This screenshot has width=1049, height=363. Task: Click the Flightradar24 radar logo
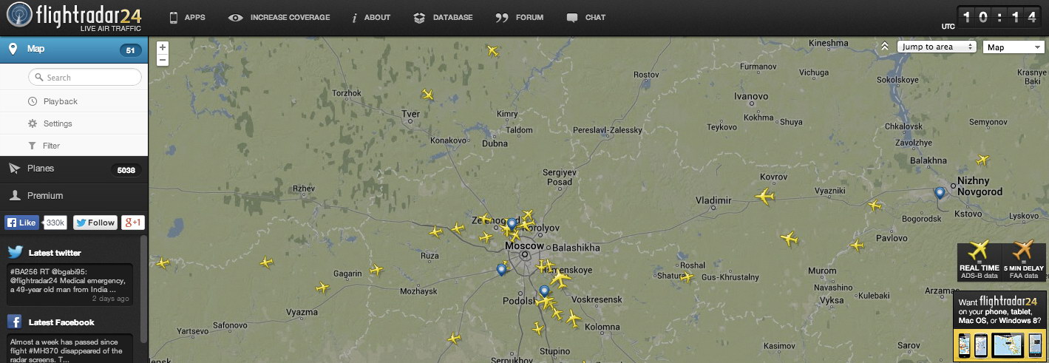pos(18,16)
